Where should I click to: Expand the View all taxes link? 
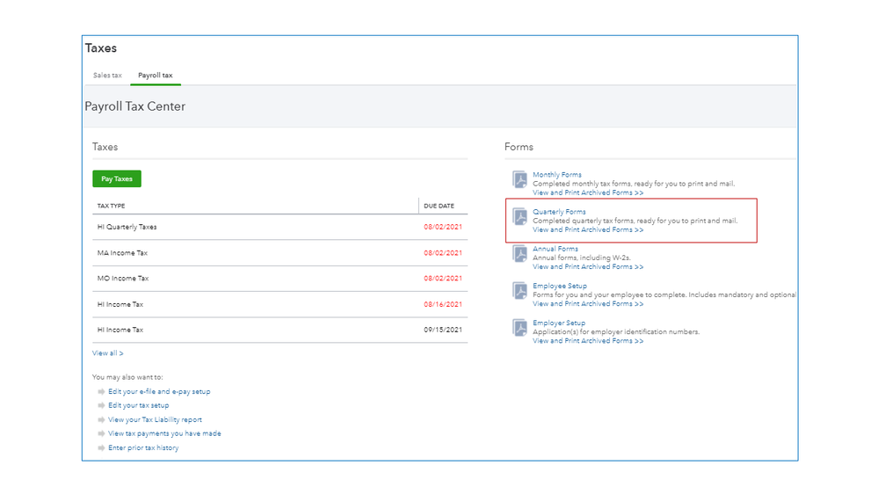[x=107, y=353]
